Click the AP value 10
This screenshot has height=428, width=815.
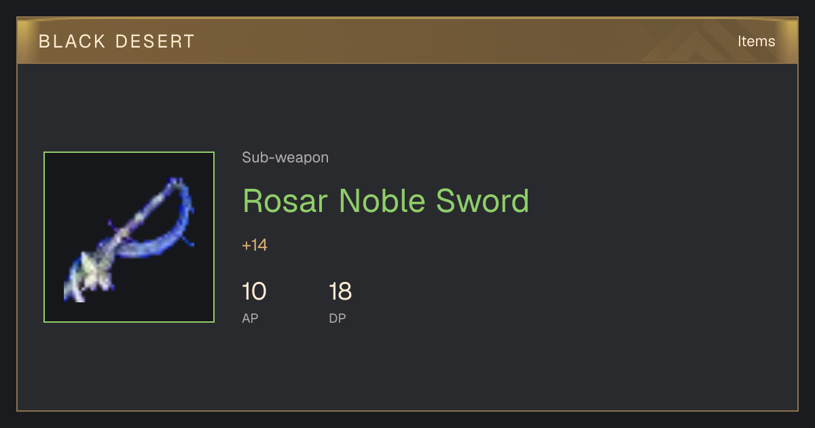click(254, 291)
